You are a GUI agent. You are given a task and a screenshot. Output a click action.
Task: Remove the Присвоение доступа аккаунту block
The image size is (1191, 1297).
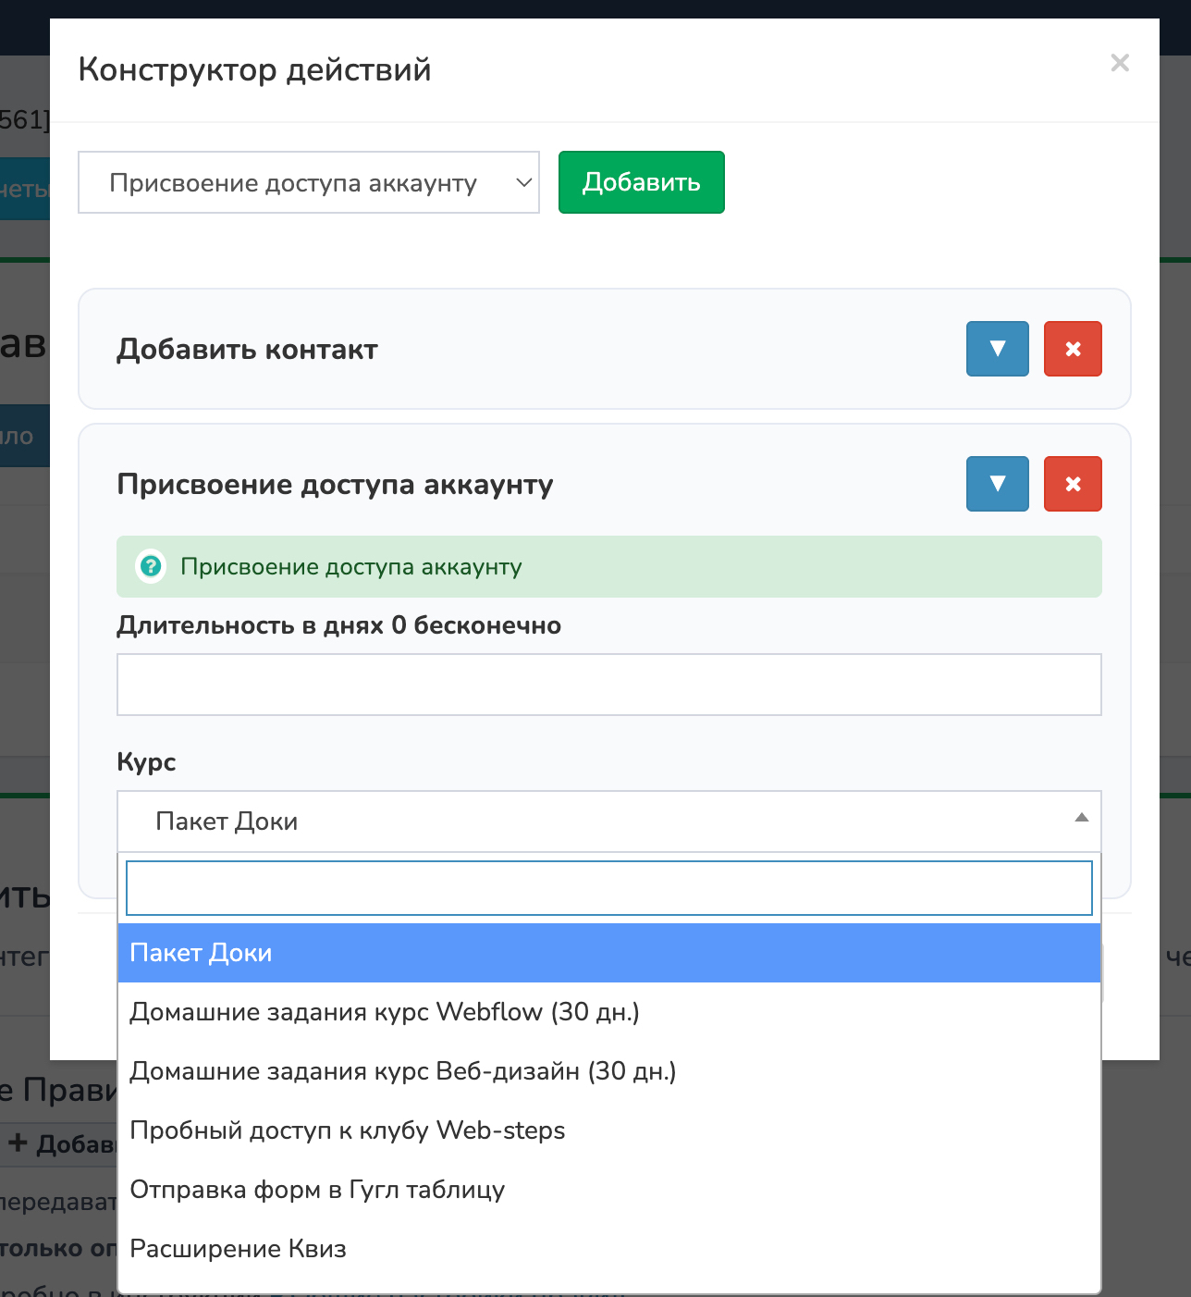(x=1073, y=484)
